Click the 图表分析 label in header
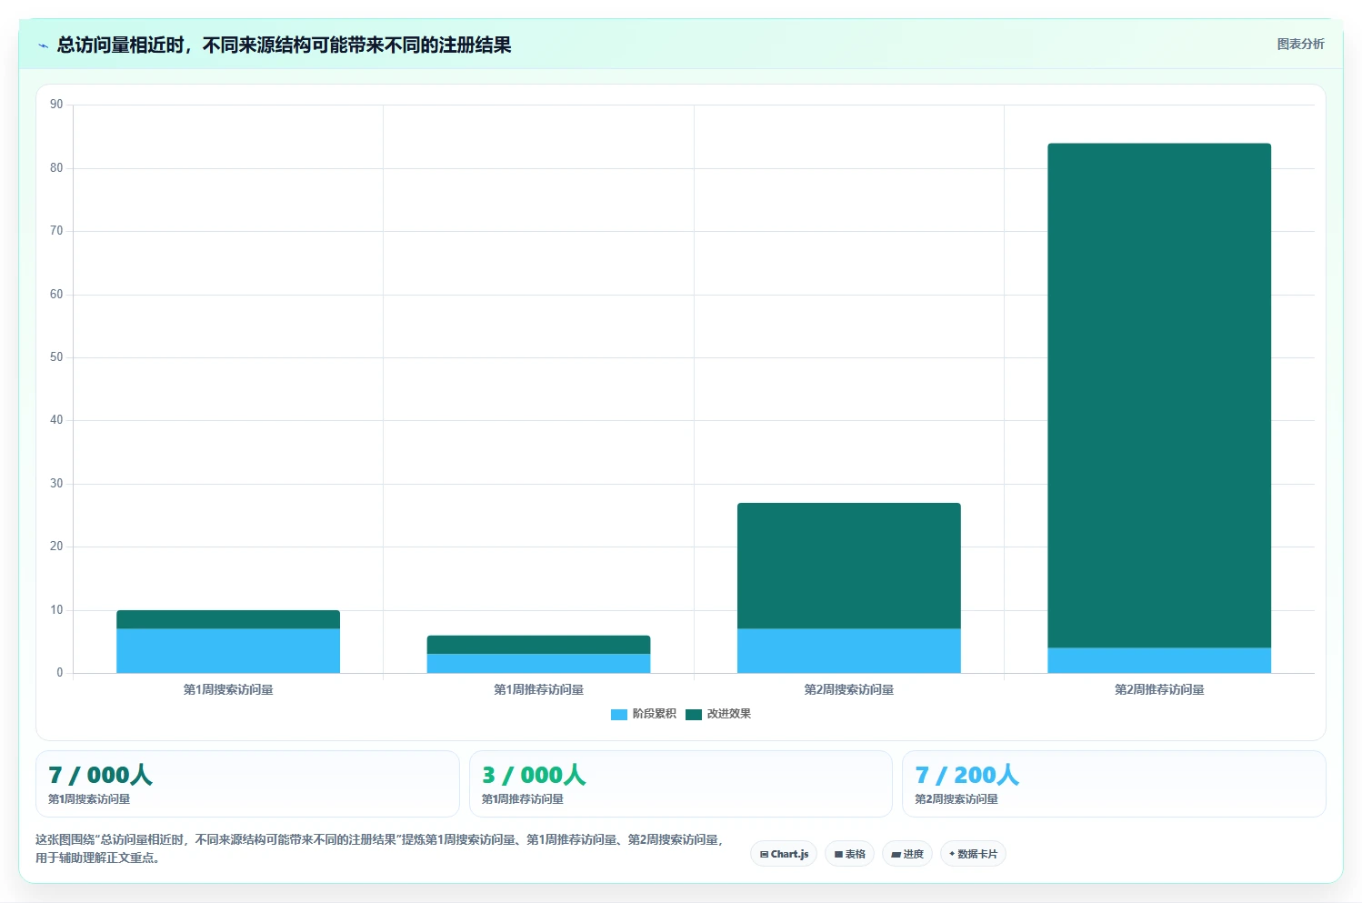This screenshot has height=903, width=1362. [x=1300, y=44]
